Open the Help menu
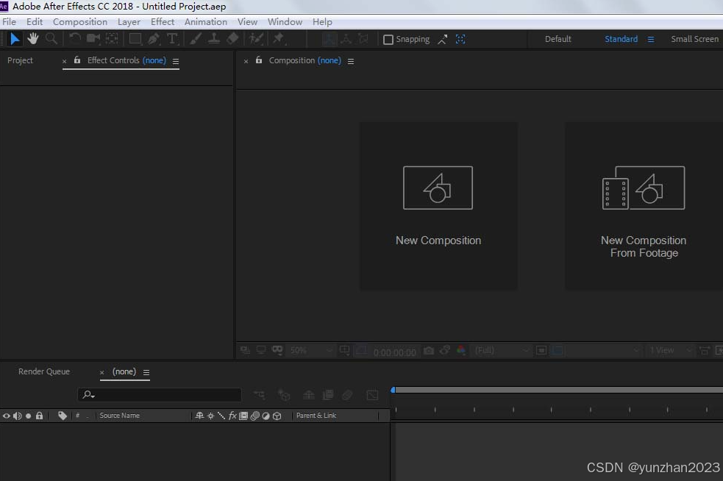The height and width of the screenshot is (481, 723). tap(322, 21)
